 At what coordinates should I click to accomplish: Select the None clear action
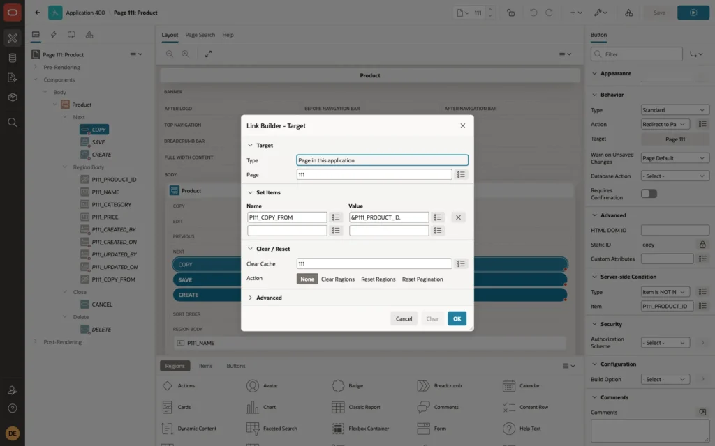point(307,279)
